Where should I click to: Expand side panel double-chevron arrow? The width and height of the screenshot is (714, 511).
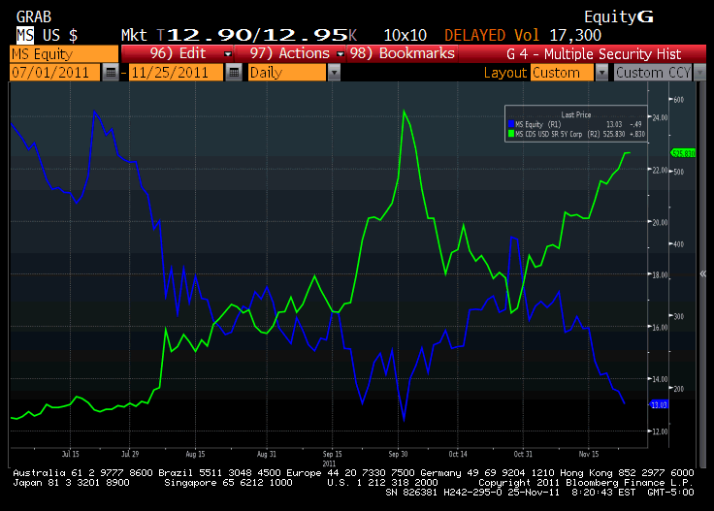pyautogui.click(x=702, y=273)
